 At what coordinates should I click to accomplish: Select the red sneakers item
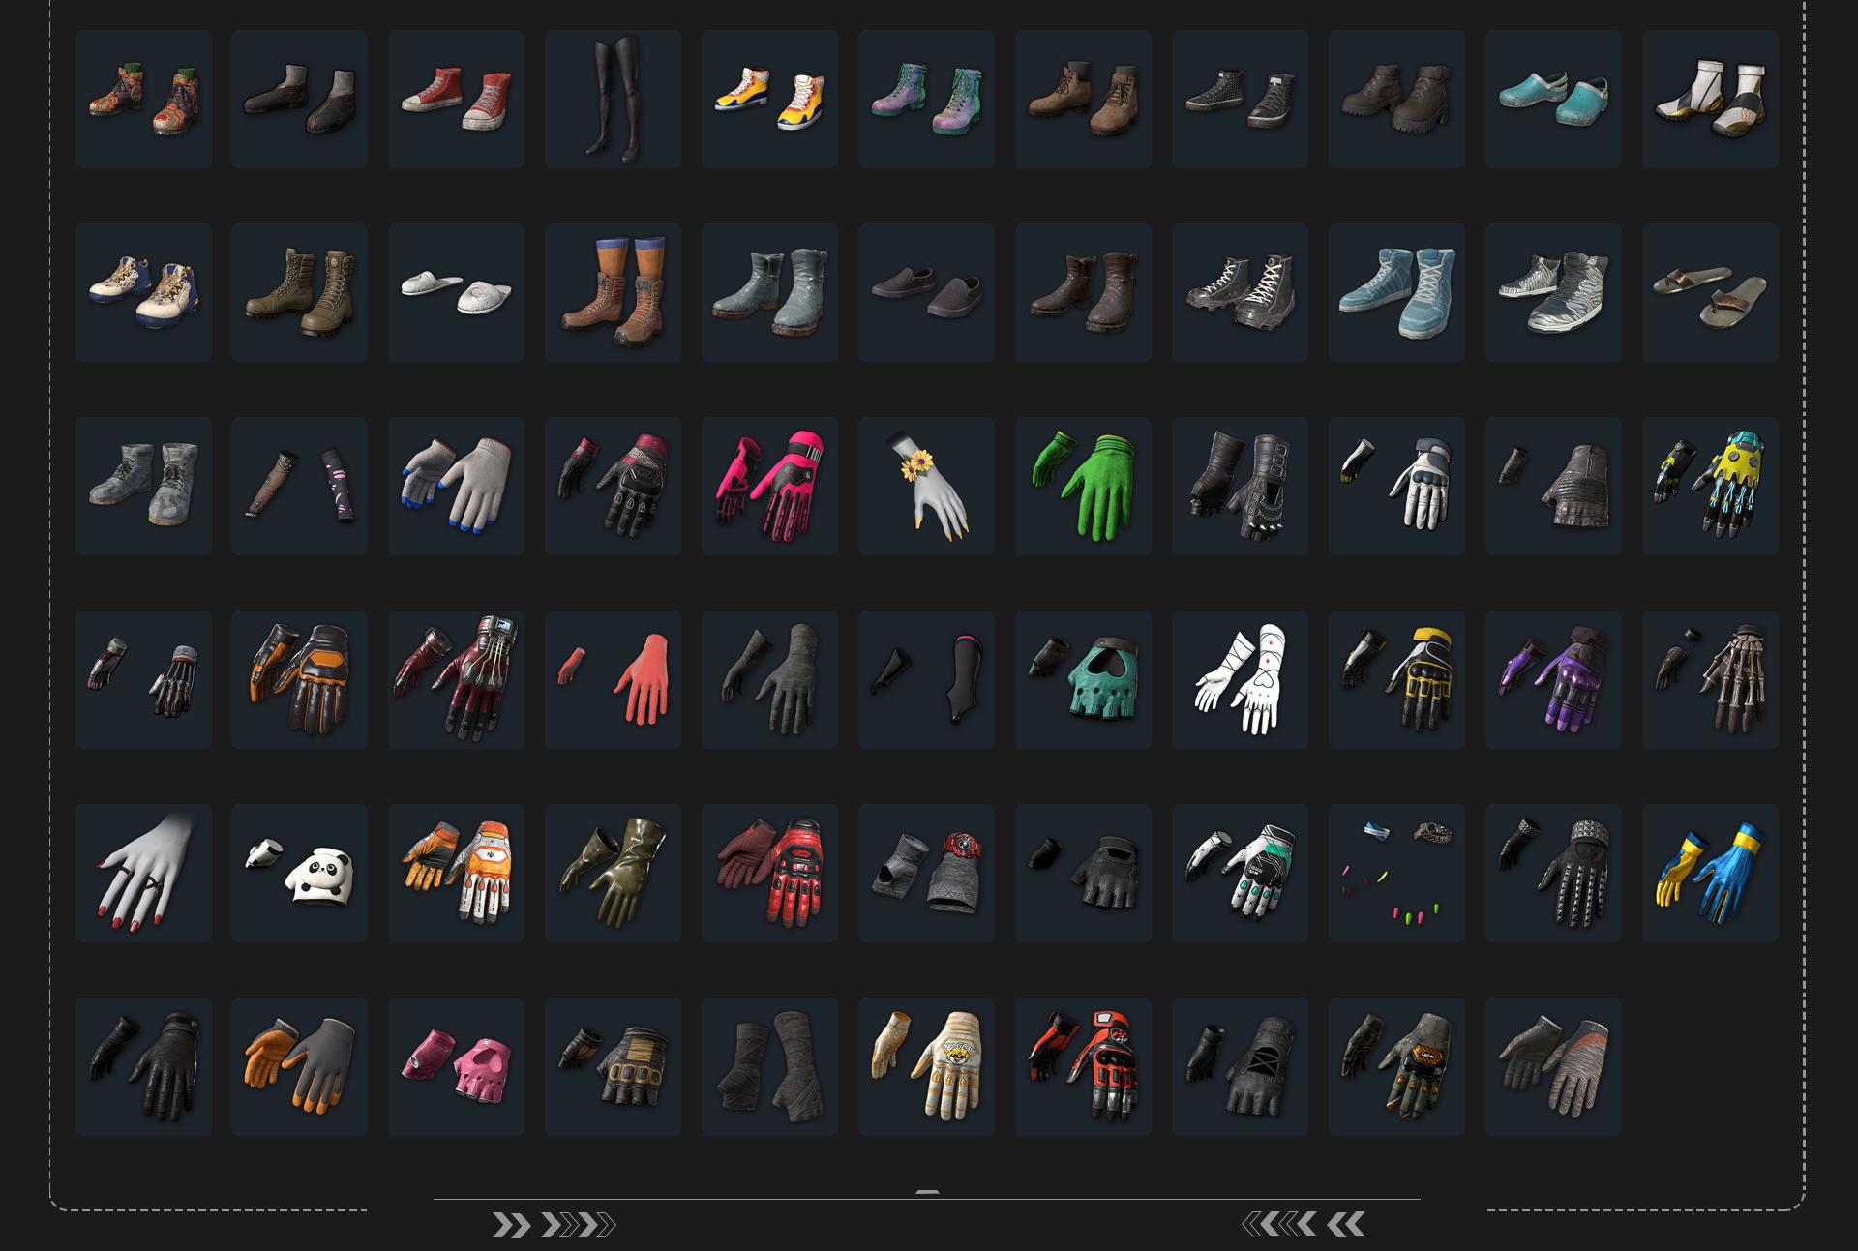tap(456, 99)
